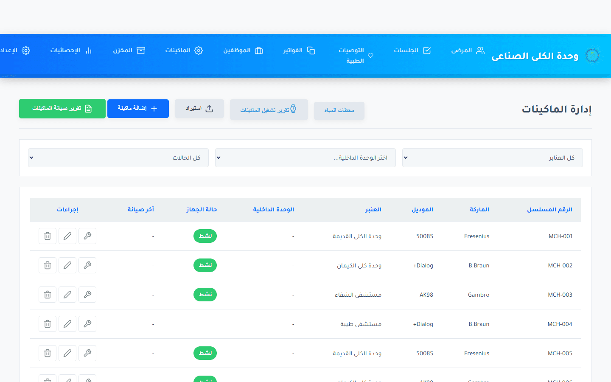Click مستشفى الشفاء ward cell
The image size is (611, 382).
[358, 295]
